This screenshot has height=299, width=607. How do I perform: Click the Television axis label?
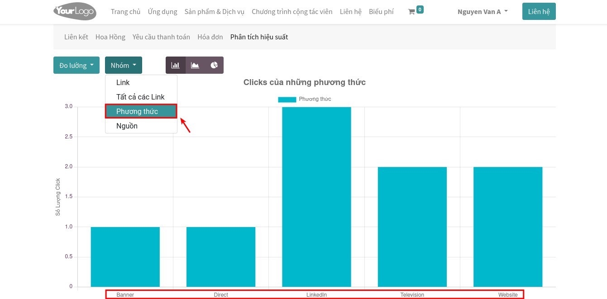click(x=412, y=295)
